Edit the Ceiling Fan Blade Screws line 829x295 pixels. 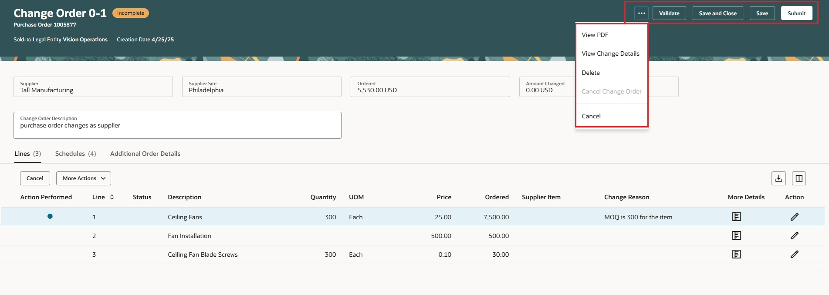point(795,254)
